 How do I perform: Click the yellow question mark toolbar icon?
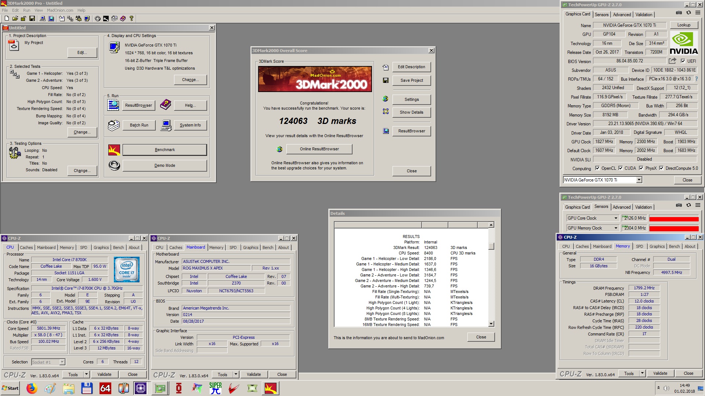tap(131, 18)
